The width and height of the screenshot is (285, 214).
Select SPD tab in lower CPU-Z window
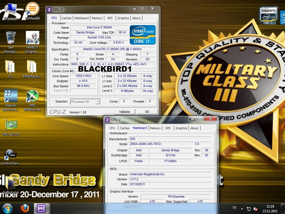click(x=168, y=128)
